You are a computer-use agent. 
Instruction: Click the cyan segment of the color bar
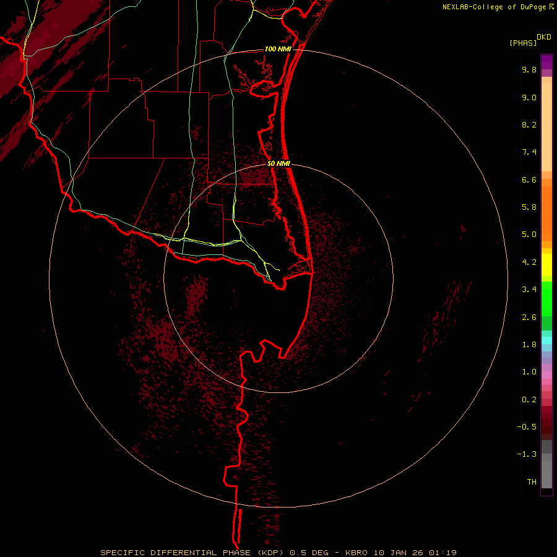pos(546,340)
